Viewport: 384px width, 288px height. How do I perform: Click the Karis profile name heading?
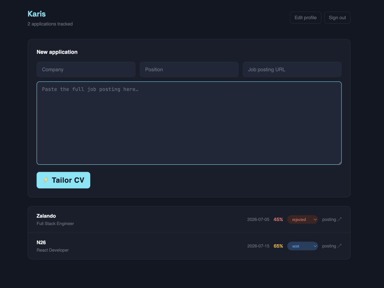[x=36, y=14]
